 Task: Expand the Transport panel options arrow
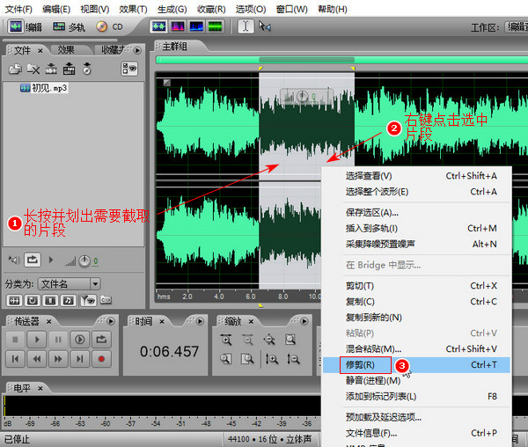(x=111, y=321)
